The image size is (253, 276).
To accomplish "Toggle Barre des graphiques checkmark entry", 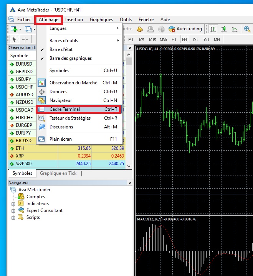I will tap(79, 58).
